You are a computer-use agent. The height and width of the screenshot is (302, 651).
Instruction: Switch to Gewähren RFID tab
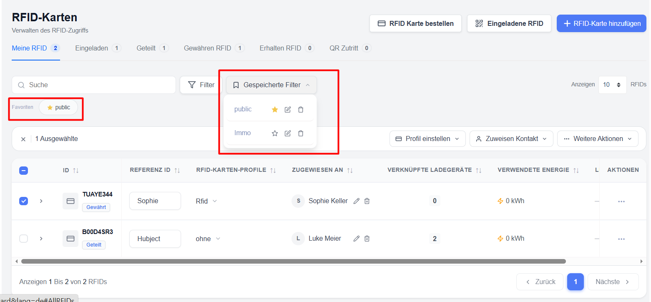(214, 48)
